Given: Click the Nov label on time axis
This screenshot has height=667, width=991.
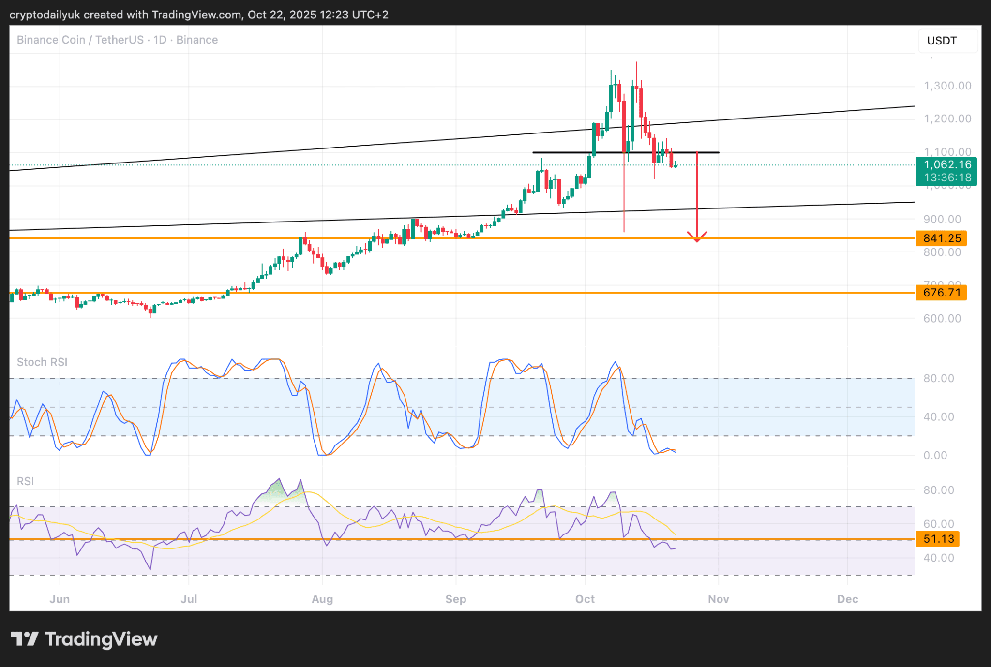Looking at the screenshot, I should point(718,599).
